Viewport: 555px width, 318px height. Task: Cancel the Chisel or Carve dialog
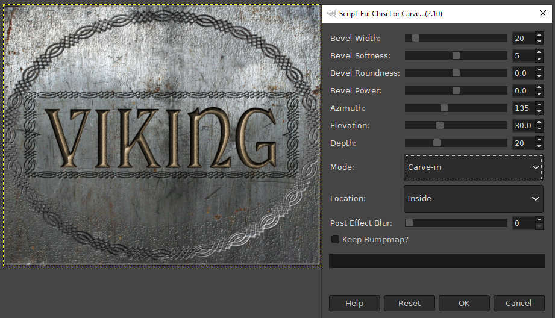point(518,303)
